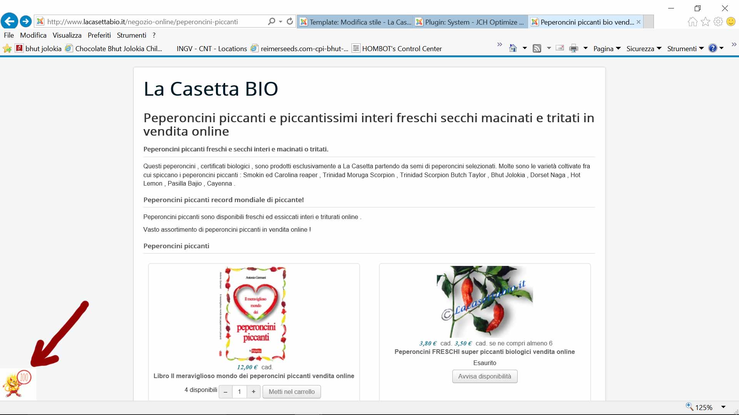Click the peperoncini piccanti book cover thumbnail
Viewport: 739px width, 415px height.
pyautogui.click(x=255, y=313)
